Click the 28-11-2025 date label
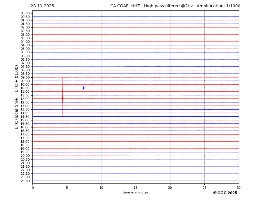Screen dimensions: 271x204 [42, 6]
